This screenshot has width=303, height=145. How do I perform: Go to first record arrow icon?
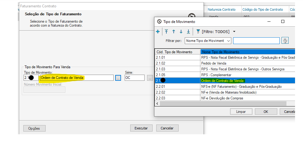tap(166, 32)
